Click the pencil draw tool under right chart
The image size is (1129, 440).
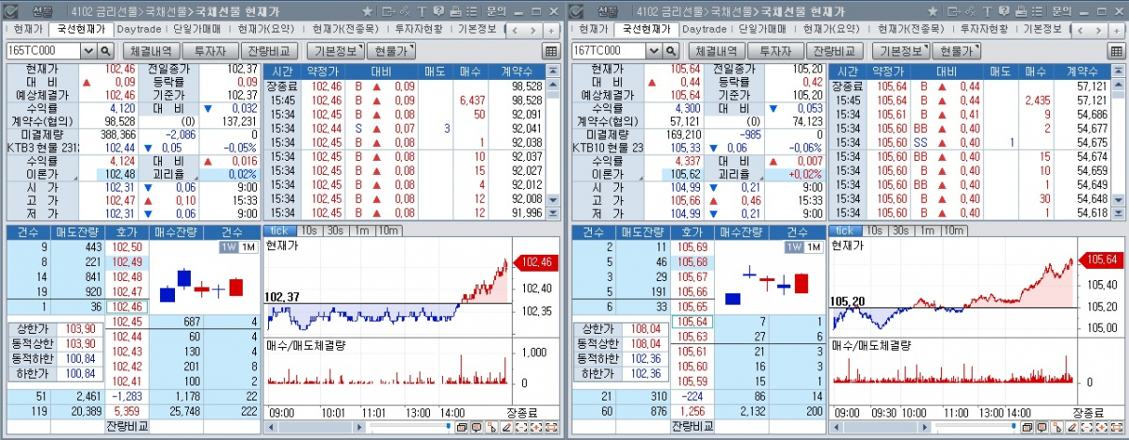tap(1072, 427)
